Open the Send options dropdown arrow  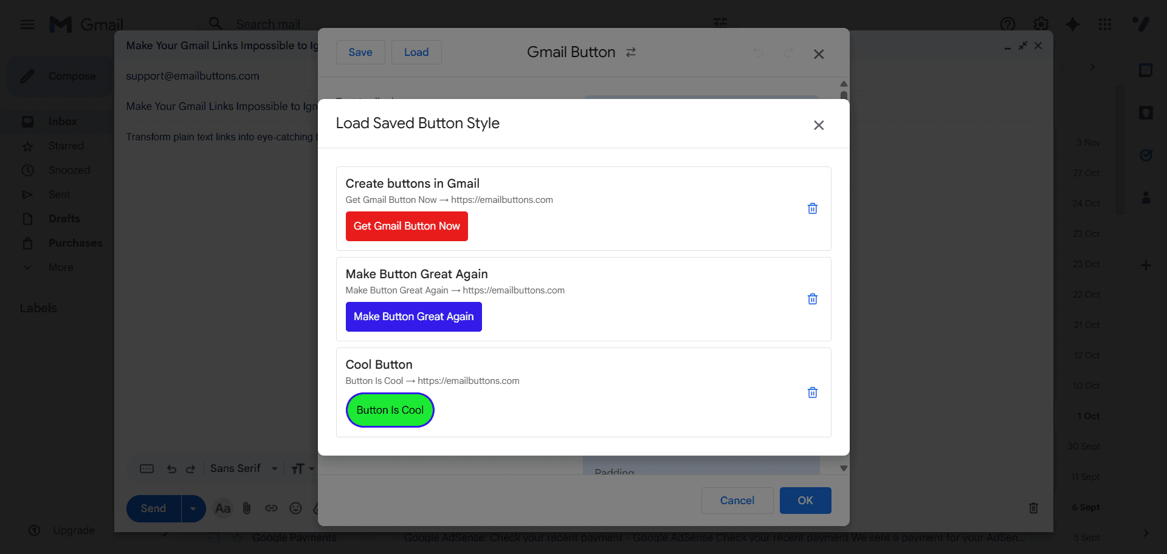(193, 508)
